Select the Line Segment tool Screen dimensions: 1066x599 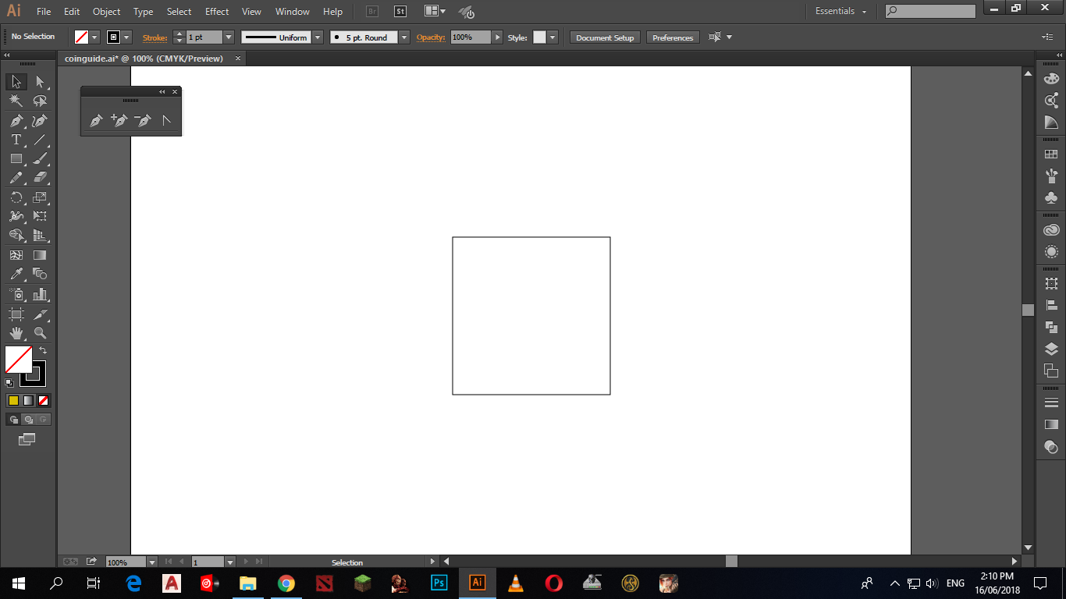(40, 140)
